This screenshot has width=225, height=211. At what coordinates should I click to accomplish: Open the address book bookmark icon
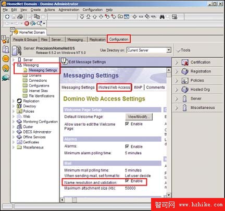point(6,49)
